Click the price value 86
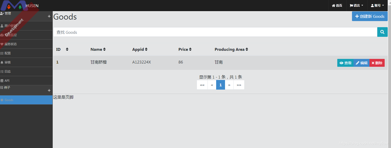Viewport: 391px width, 148px height. tap(181, 62)
